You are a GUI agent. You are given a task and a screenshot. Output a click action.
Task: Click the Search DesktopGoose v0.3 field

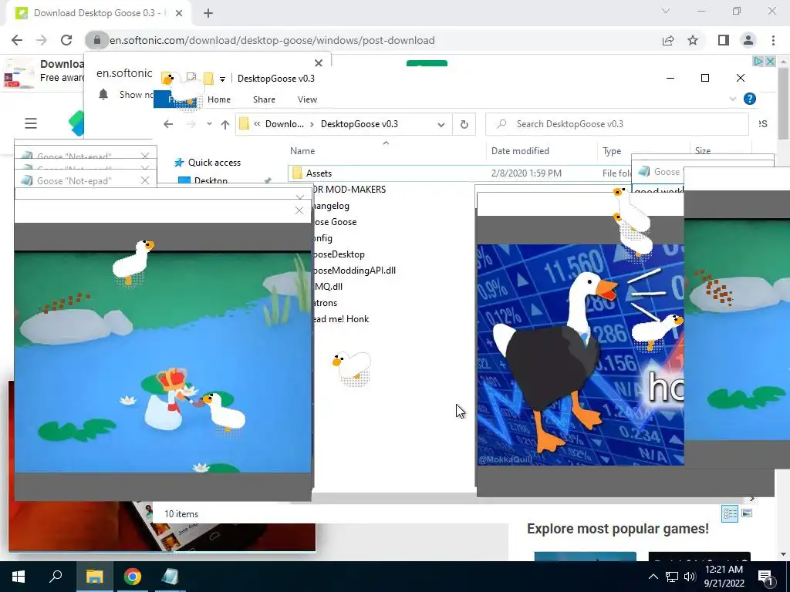[x=616, y=124]
